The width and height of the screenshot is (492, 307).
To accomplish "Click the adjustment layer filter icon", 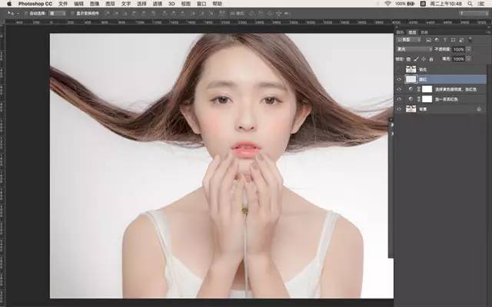I will [x=437, y=40].
